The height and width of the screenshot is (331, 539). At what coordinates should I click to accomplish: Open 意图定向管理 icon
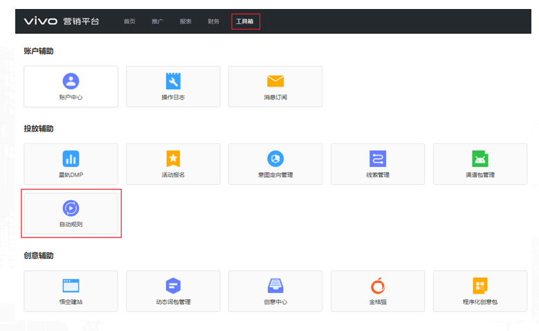click(275, 159)
